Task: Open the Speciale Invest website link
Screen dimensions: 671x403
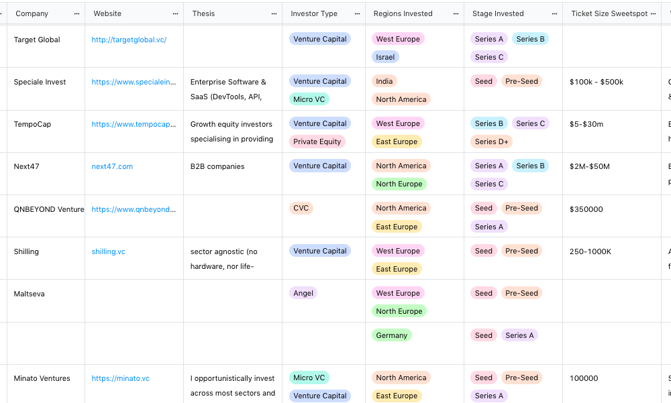Action: pos(134,82)
